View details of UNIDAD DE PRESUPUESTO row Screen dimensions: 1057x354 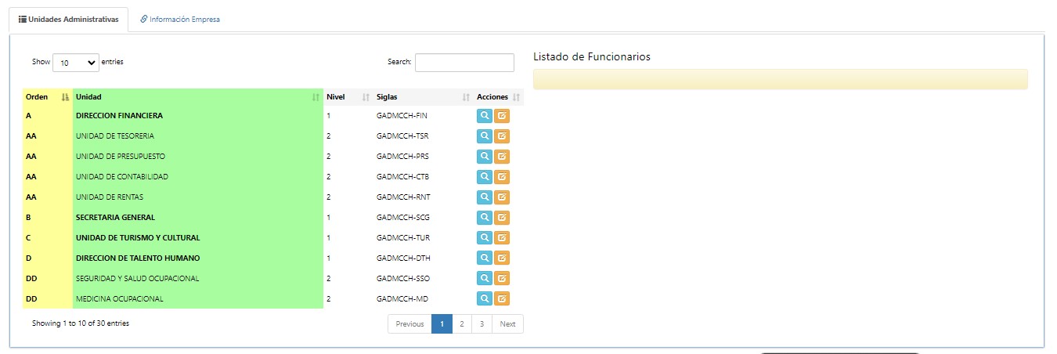[485, 157]
